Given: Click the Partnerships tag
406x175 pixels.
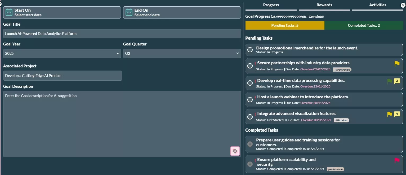Looking at the screenshot, I should coord(342,70).
